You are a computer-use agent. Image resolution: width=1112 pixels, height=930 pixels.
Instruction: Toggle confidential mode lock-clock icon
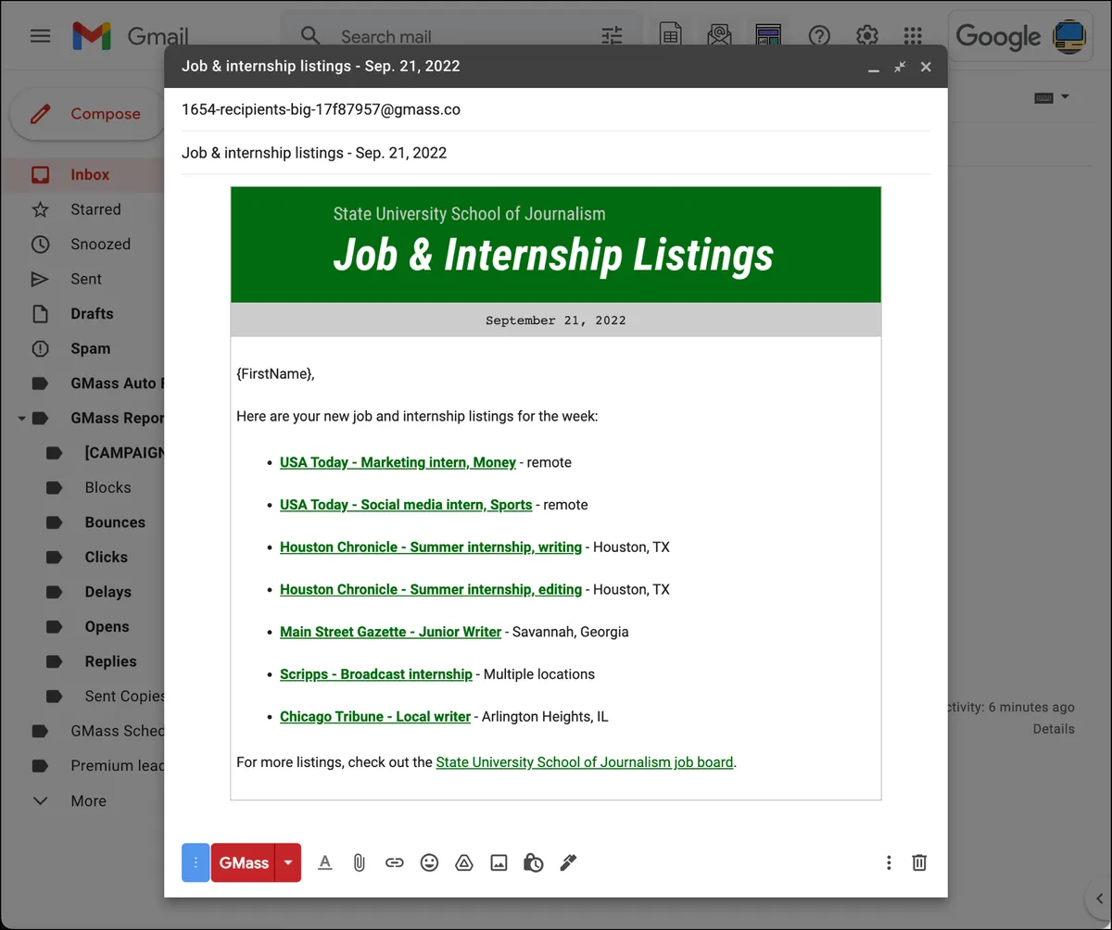[533, 862]
